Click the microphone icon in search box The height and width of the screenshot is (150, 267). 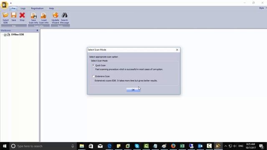point(73,146)
